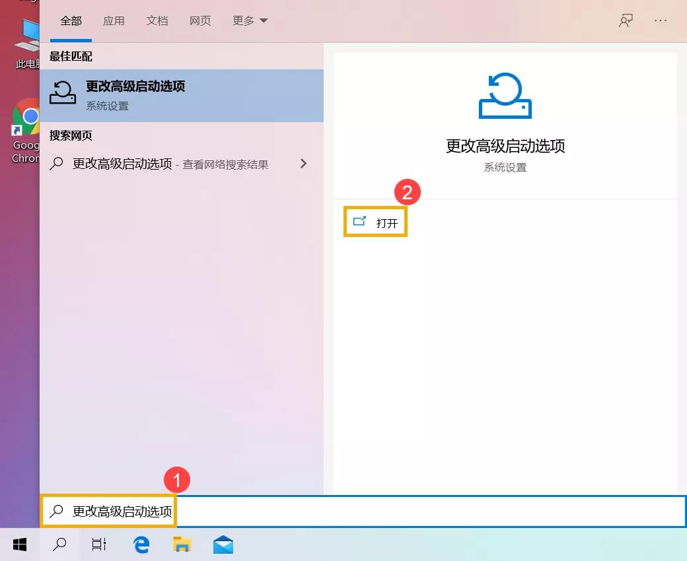Click the 打开 button to open settings

click(375, 222)
